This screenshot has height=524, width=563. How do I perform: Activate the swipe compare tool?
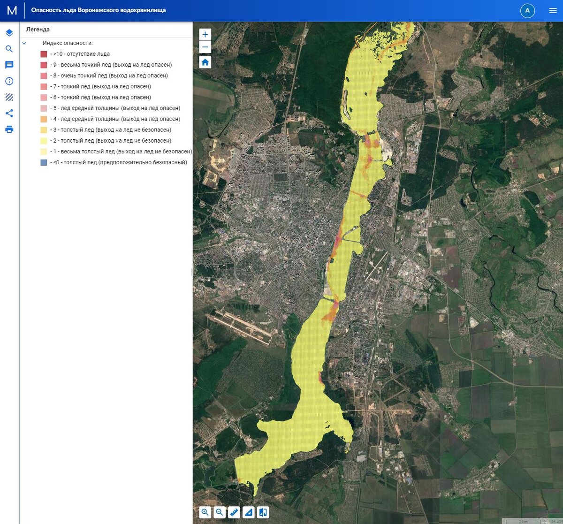tap(263, 512)
